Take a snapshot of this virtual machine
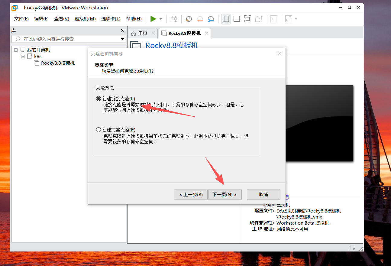 point(189,19)
